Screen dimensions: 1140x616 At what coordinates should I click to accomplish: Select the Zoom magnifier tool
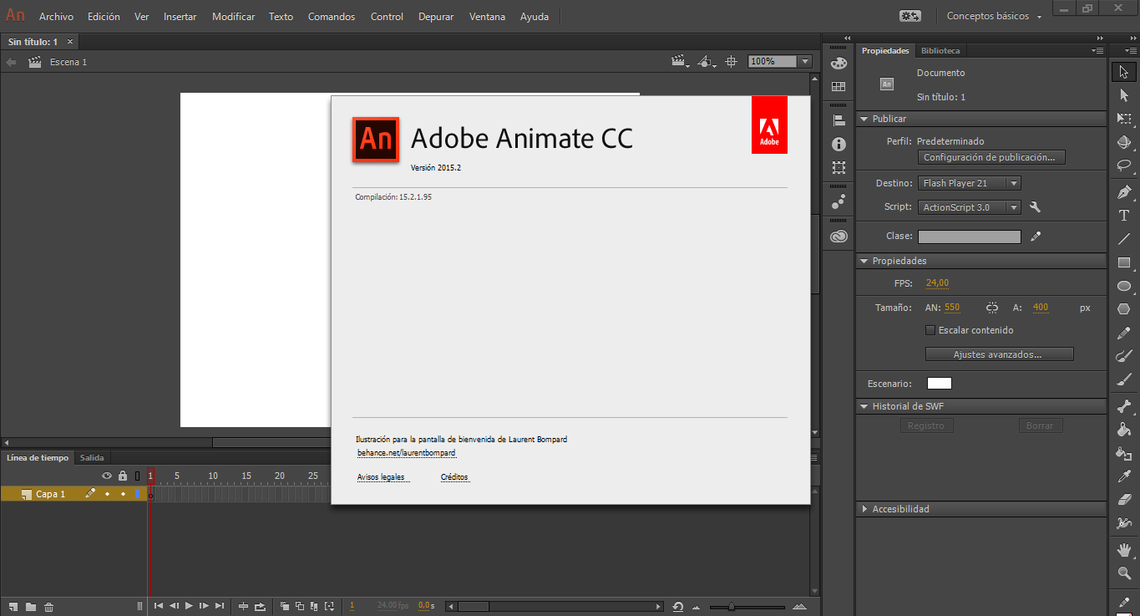pos(1124,573)
